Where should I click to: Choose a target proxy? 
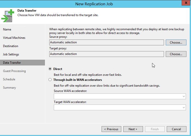tap(176, 54)
